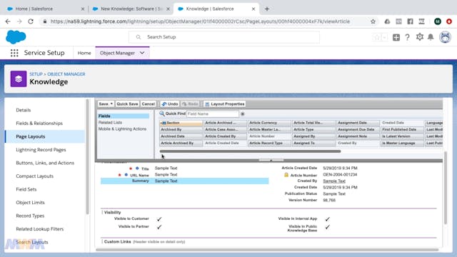Close the Home | Salesforce tab
457x257 pixels.
pyautogui.click(x=83, y=9)
